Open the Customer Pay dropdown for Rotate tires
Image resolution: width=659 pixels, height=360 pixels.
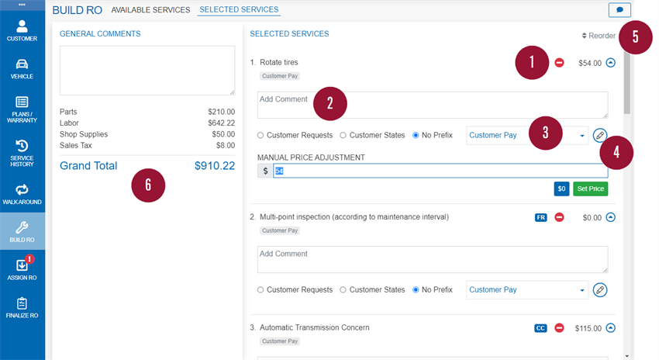527,136
